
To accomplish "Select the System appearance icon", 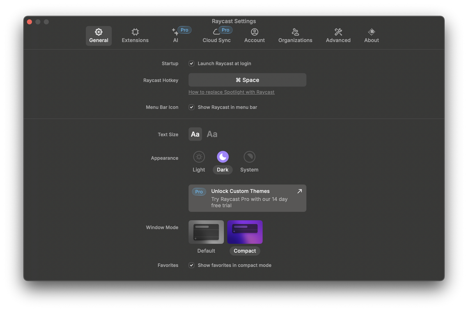I will point(249,157).
